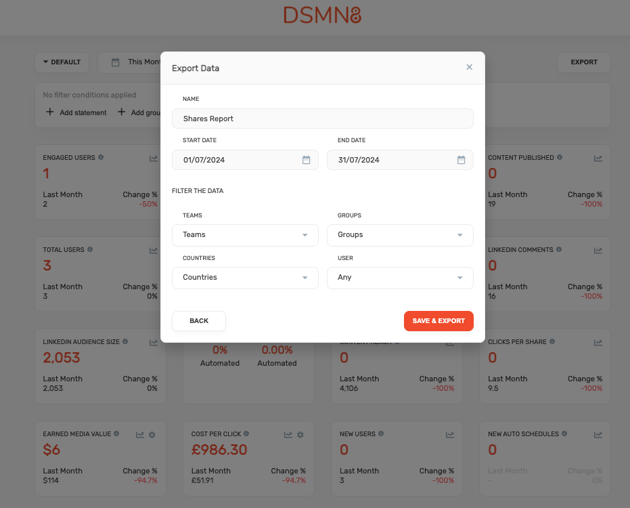This screenshot has height=508, width=630.
Task: Open the Content Published chart icon
Action: tap(598, 158)
